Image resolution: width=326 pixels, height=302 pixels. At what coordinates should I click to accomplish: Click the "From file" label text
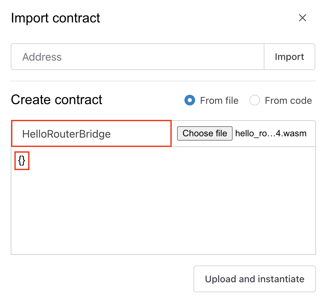point(219,100)
